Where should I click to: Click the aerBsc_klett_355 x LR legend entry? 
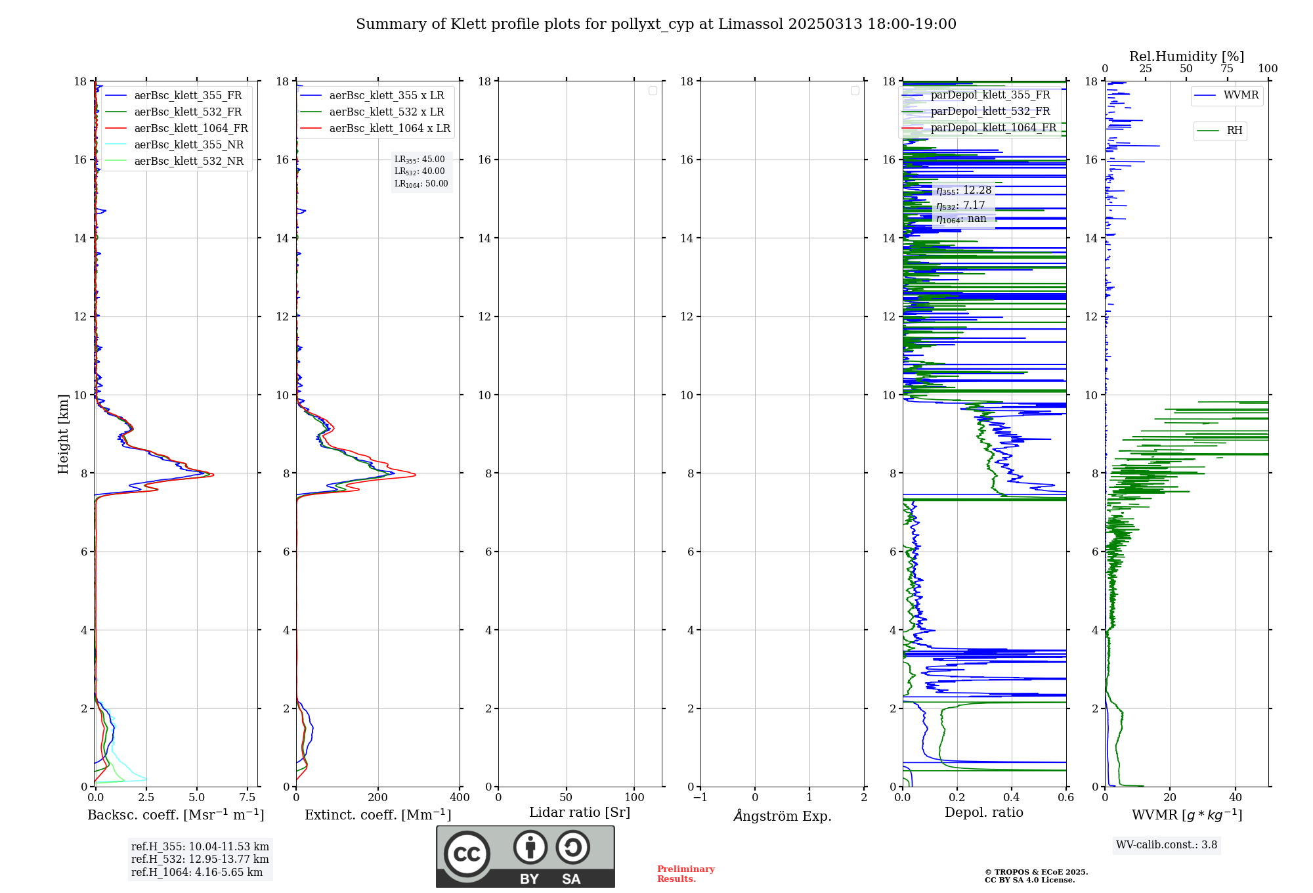click(x=372, y=96)
